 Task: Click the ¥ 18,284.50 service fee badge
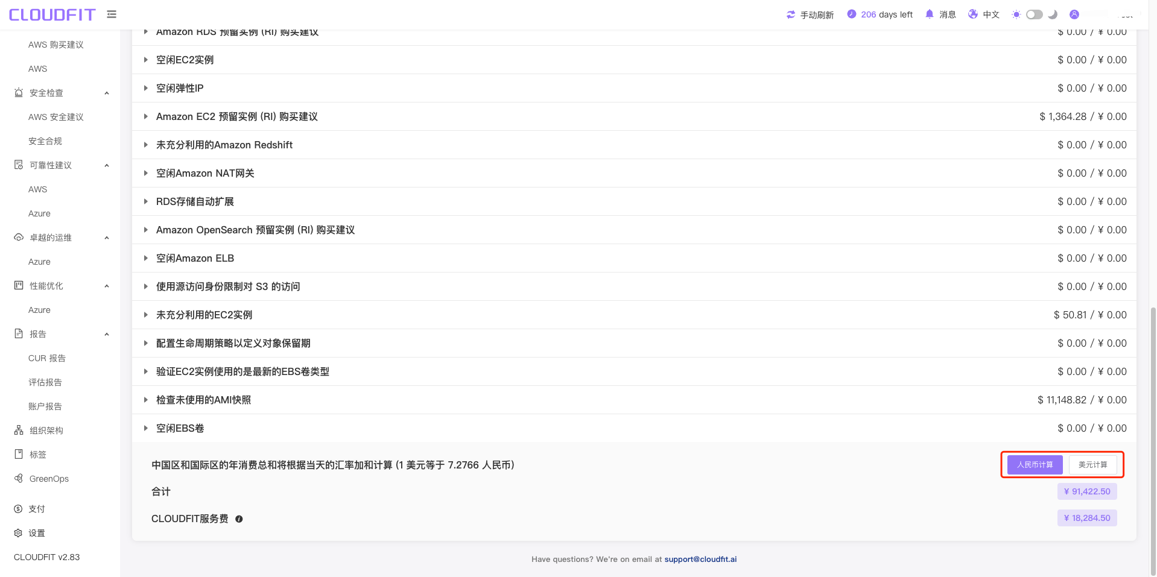(x=1087, y=518)
